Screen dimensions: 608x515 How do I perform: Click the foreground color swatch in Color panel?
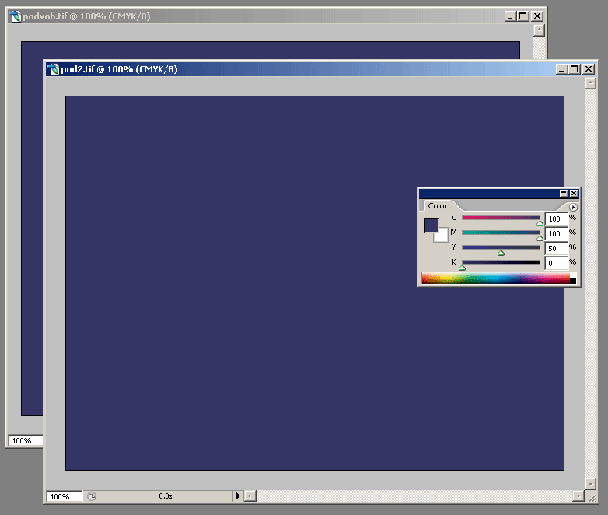click(432, 226)
